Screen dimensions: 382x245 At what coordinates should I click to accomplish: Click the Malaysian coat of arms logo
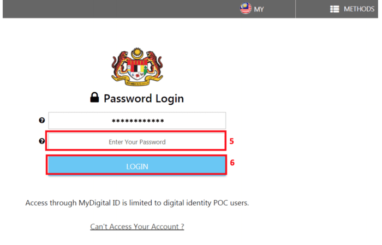[x=137, y=67]
